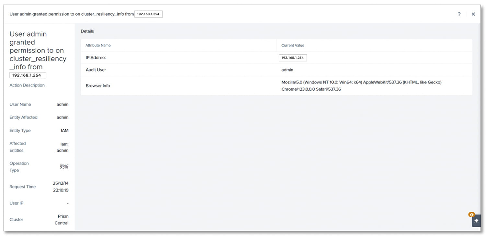This screenshot has width=486, height=238.
Task: Click the Audit User value admin
Action: click(287, 70)
